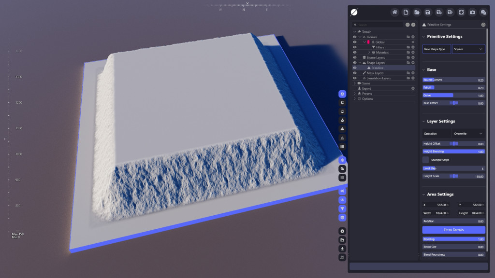
Task: Open the folder icon on the Biomes row
Action: 408,37
